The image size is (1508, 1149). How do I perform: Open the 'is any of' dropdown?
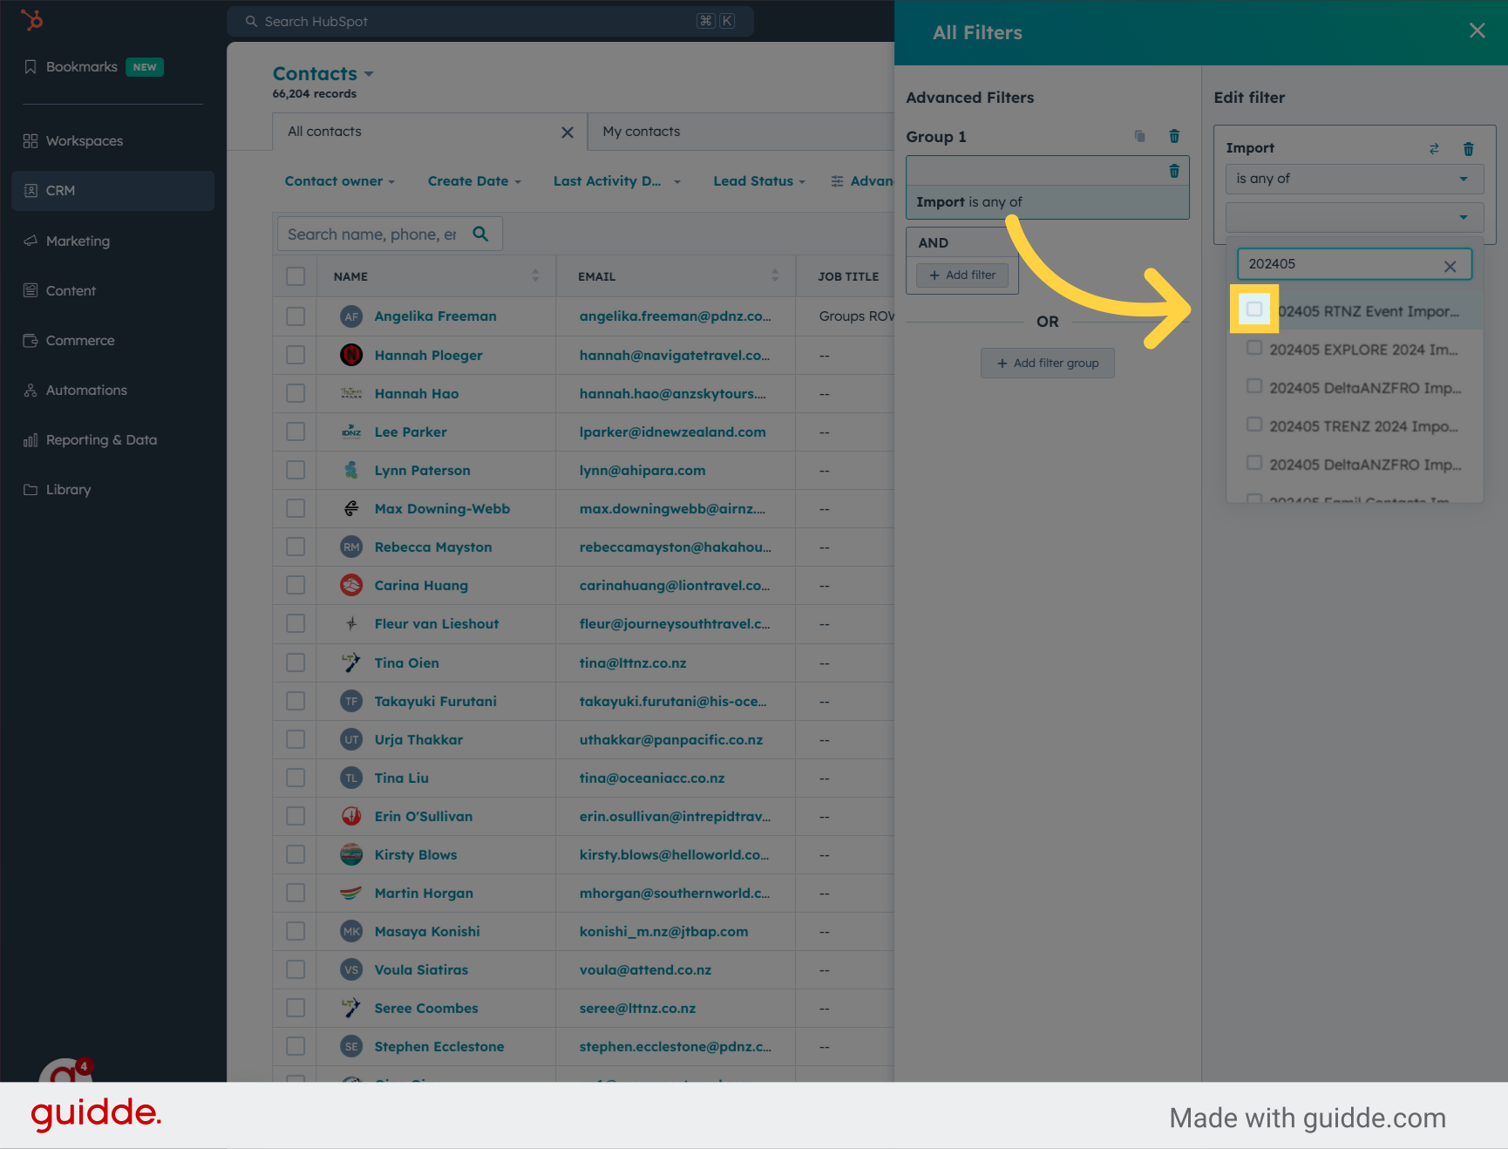[1354, 179]
